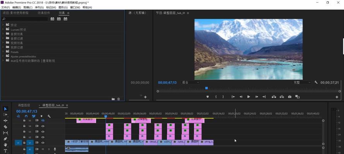Toggle sync lock on track V3
The image size is (344, 154).
(x=37, y=132)
